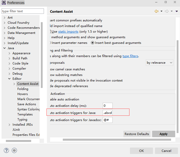The image size is (180, 157).
Task: Expand the Code Recommenders node
Action: [4, 28]
